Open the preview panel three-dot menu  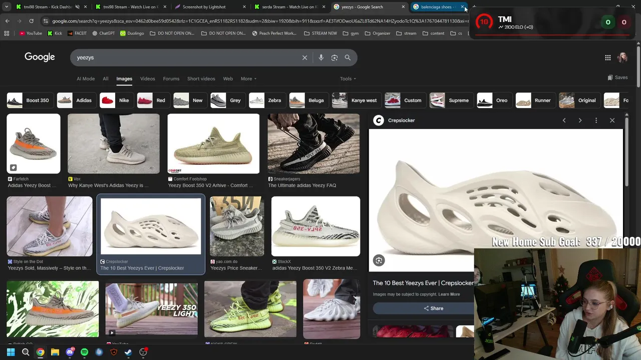coord(596,120)
